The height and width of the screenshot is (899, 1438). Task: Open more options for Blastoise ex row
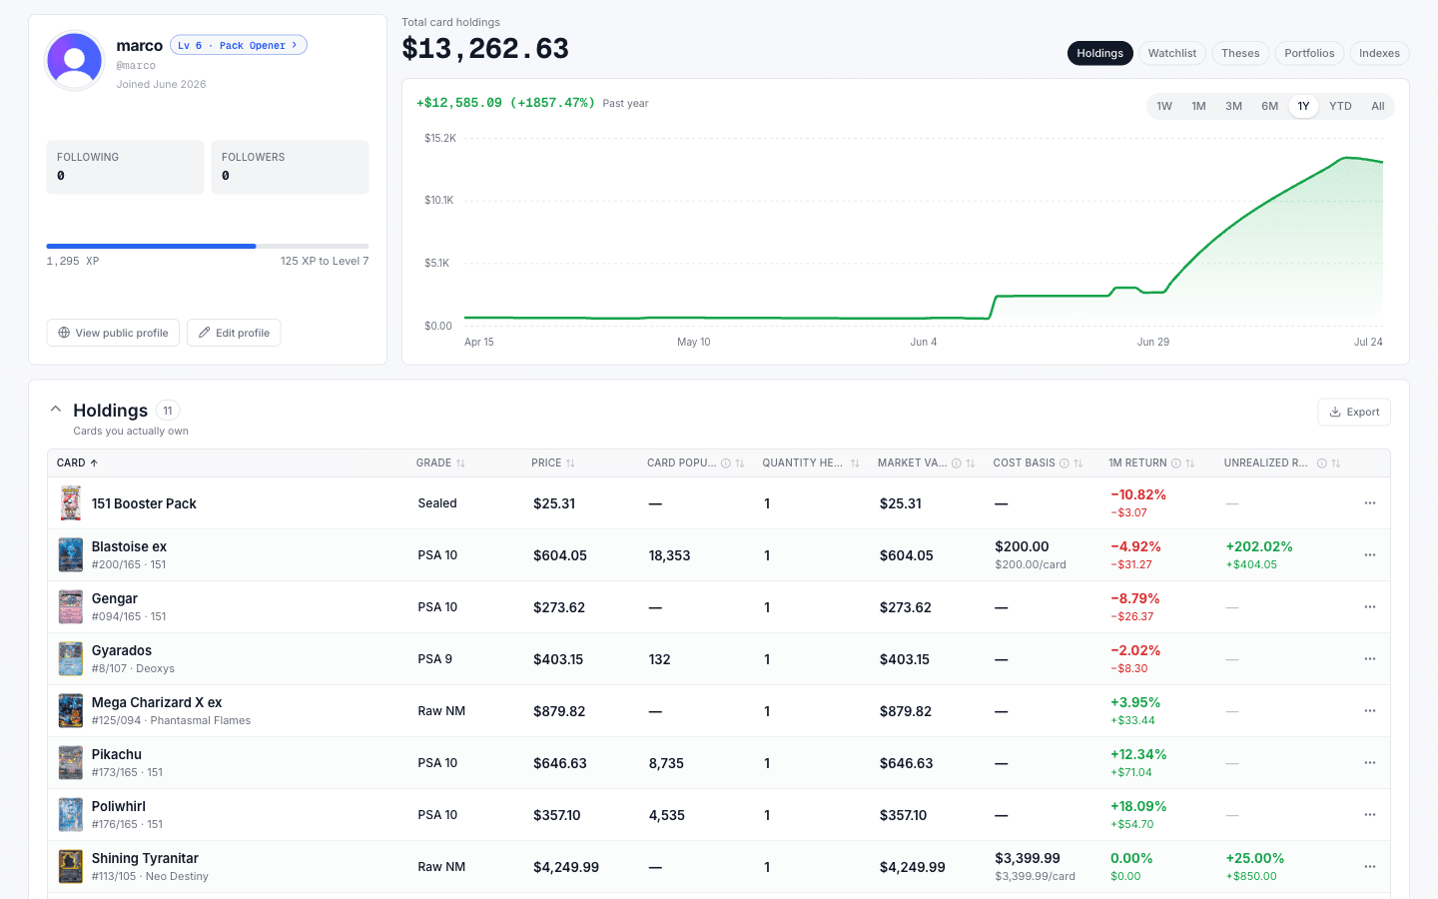coord(1370,555)
